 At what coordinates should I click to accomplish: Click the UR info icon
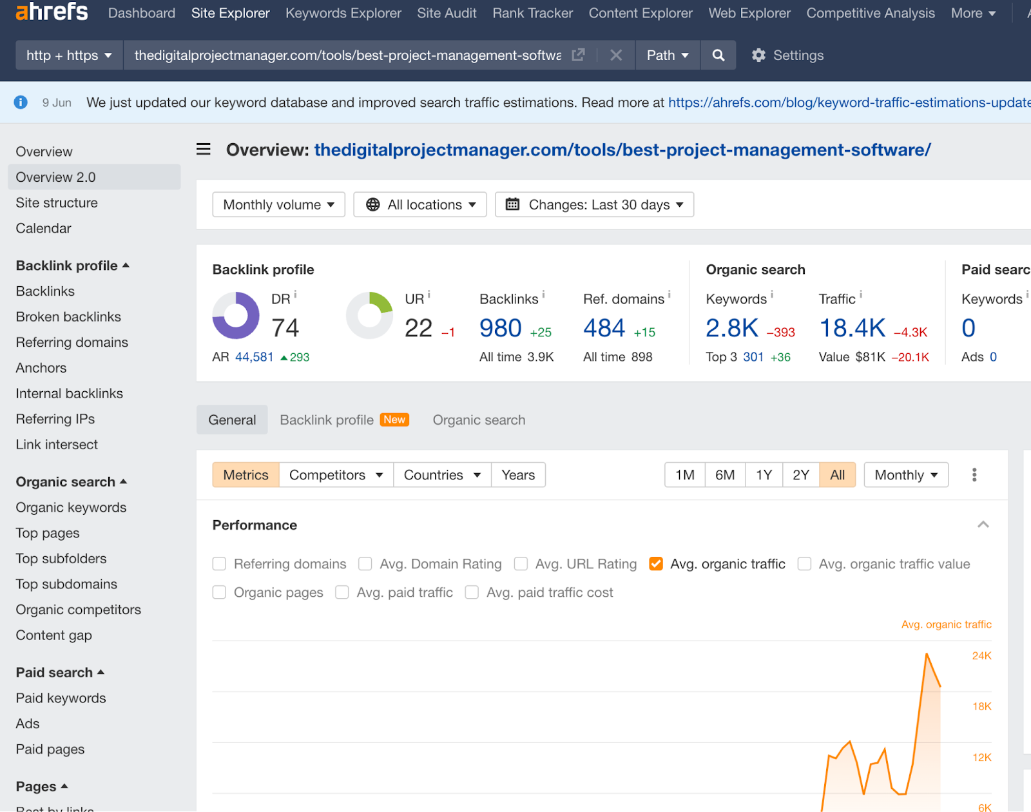[x=429, y=295]
